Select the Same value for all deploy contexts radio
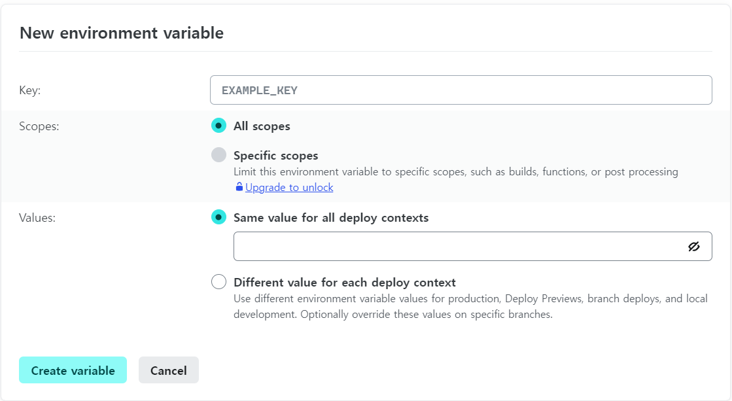 tap(218, 217)
